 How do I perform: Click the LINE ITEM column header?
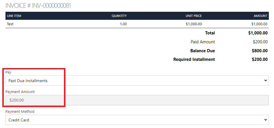point(14,16)
